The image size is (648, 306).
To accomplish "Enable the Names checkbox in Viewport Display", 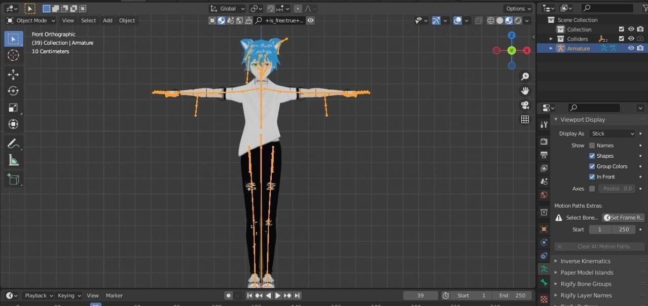I will 592,145.
